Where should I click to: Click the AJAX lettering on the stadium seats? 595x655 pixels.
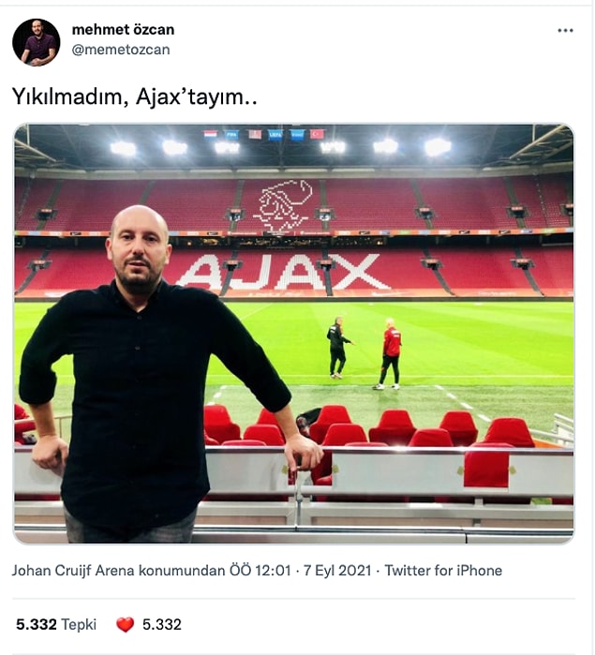click(x=284, y=272)
